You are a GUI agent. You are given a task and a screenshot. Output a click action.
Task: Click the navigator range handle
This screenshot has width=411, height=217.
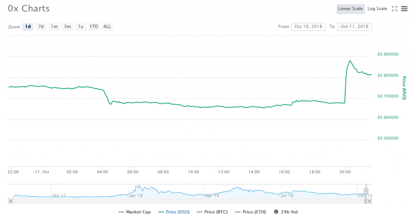tap(366, 191)
